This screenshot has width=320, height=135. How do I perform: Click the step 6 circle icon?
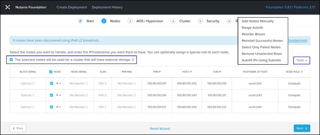click(229, 21)
